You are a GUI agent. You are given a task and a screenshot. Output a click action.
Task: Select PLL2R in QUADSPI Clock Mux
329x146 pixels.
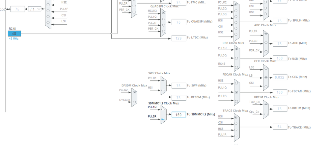pyautogui.click(x=163, y=25)
